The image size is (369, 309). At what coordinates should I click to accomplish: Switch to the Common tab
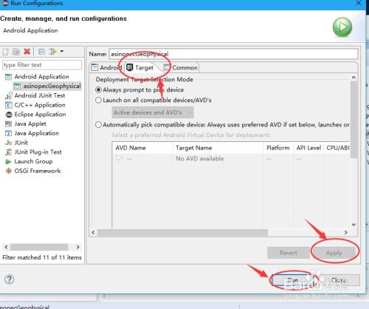click(181, 67)
